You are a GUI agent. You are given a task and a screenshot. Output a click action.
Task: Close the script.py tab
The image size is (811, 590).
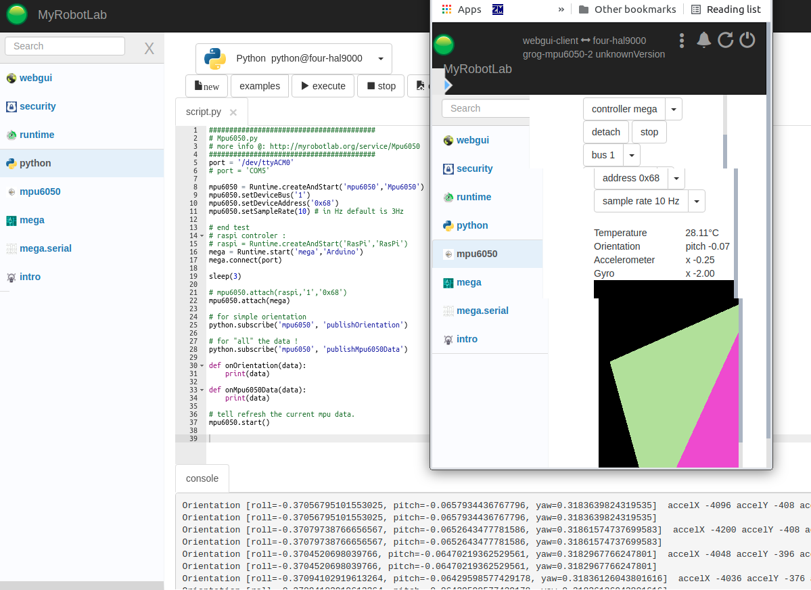[x=233, y=112]
